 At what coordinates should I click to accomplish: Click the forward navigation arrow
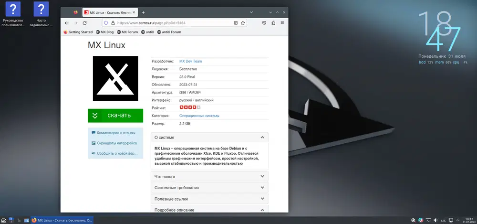(x=75, y=23)
